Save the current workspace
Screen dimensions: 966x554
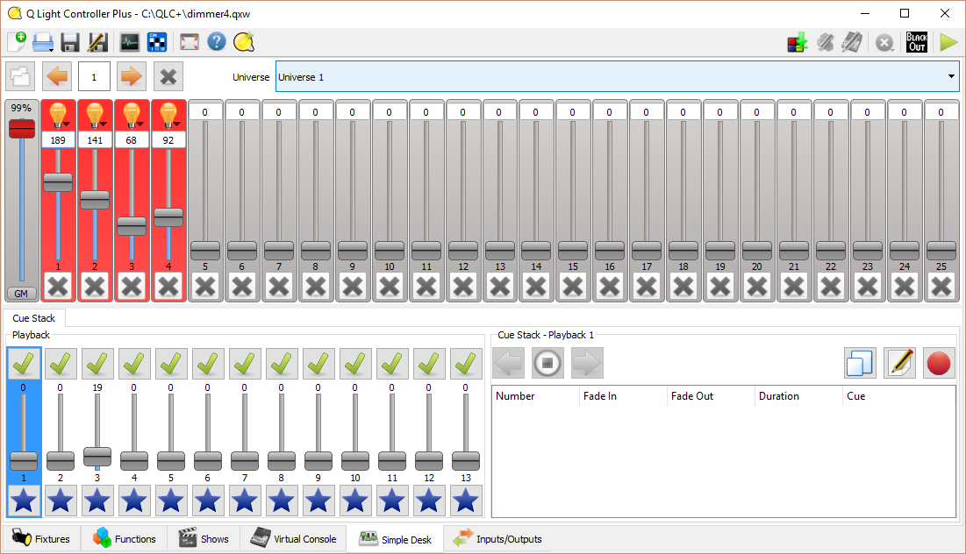point(70,42)
